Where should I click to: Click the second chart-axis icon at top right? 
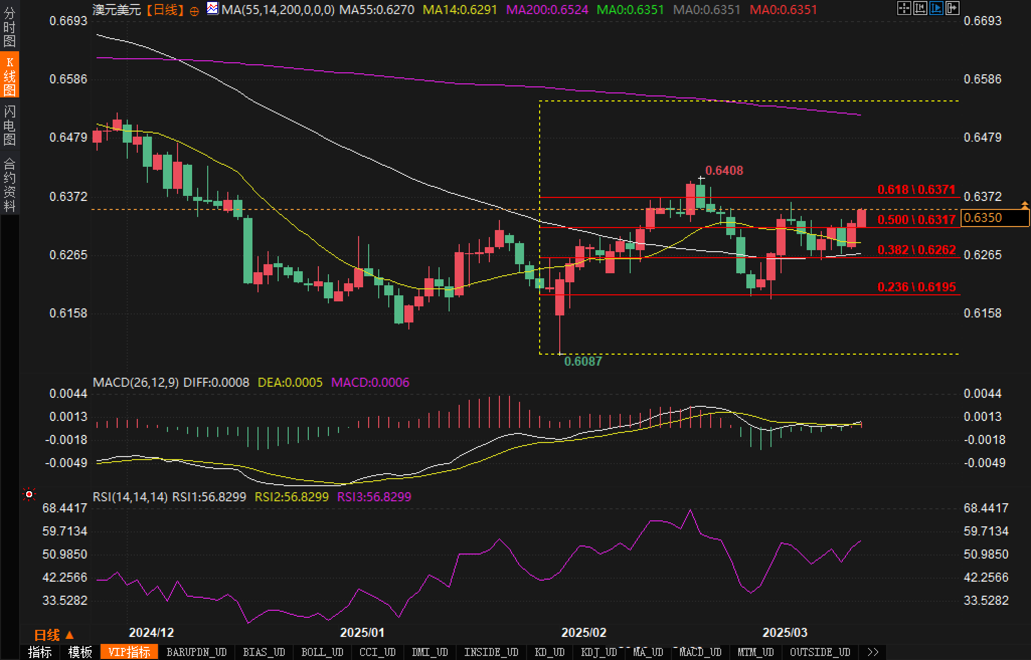click(920, 8)
